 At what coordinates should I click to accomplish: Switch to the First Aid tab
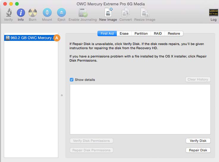[x=107, y=33]
